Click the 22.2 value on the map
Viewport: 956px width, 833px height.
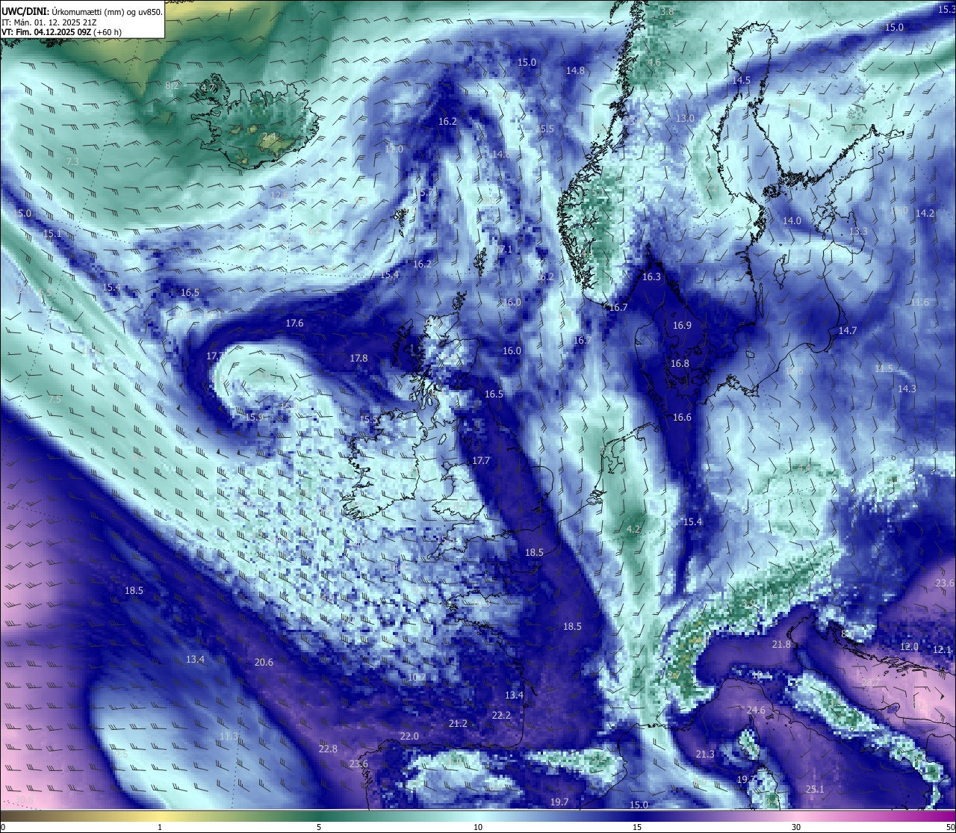pyautogui.click(x=501, y=716)
